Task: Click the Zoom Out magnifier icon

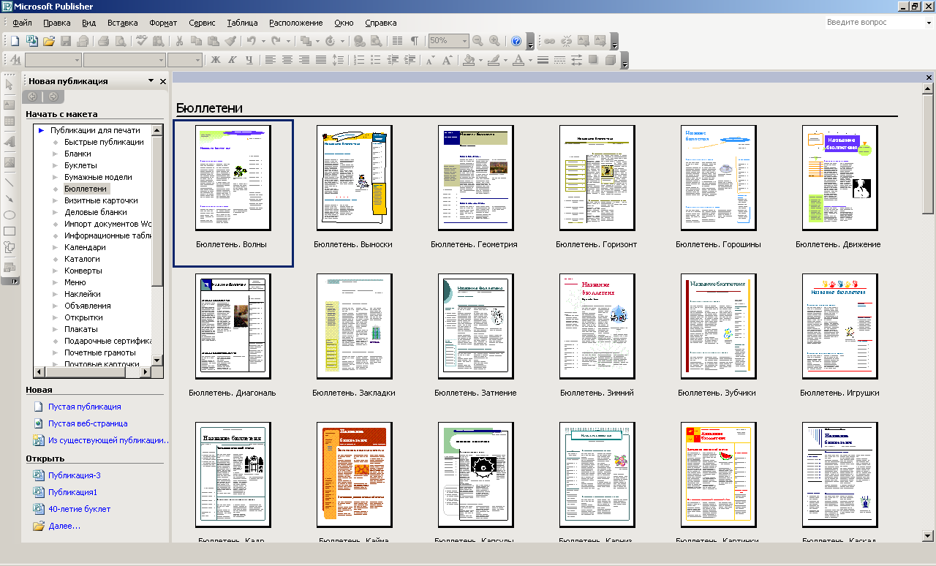Action: (x=478, y=41)
